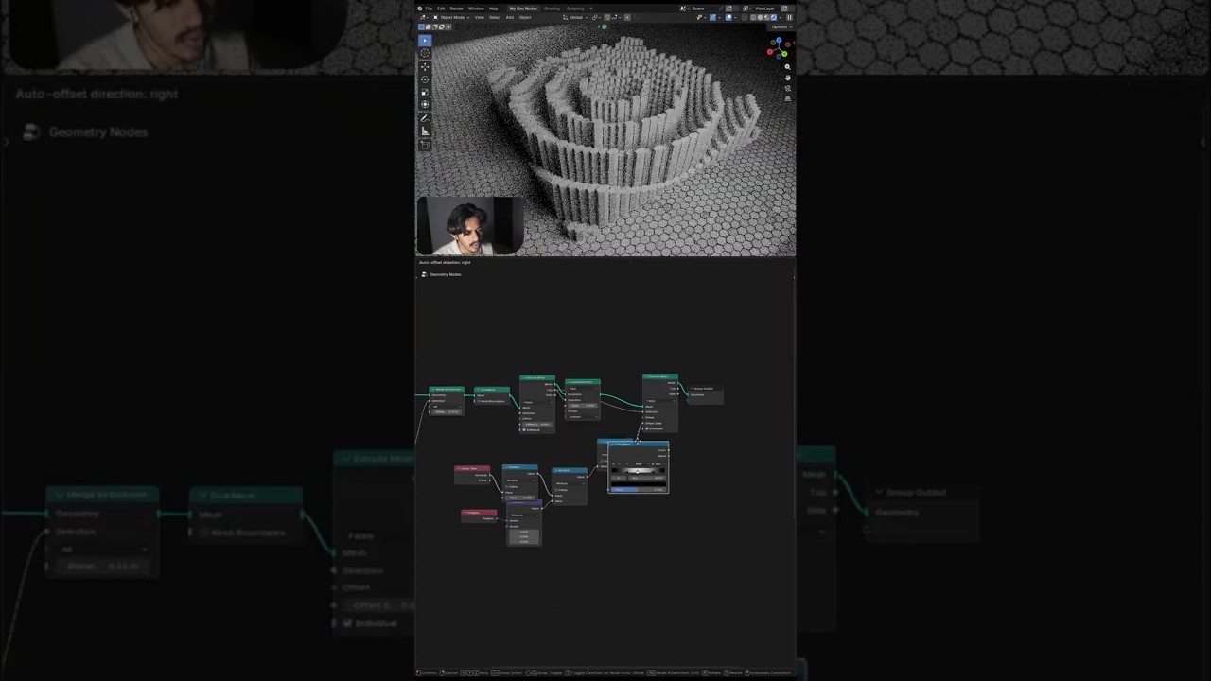This screenshot has height=681, width=1211.
Task: Select the Rotate tool in viewport toolbar
Action: (x=425, y=79)
